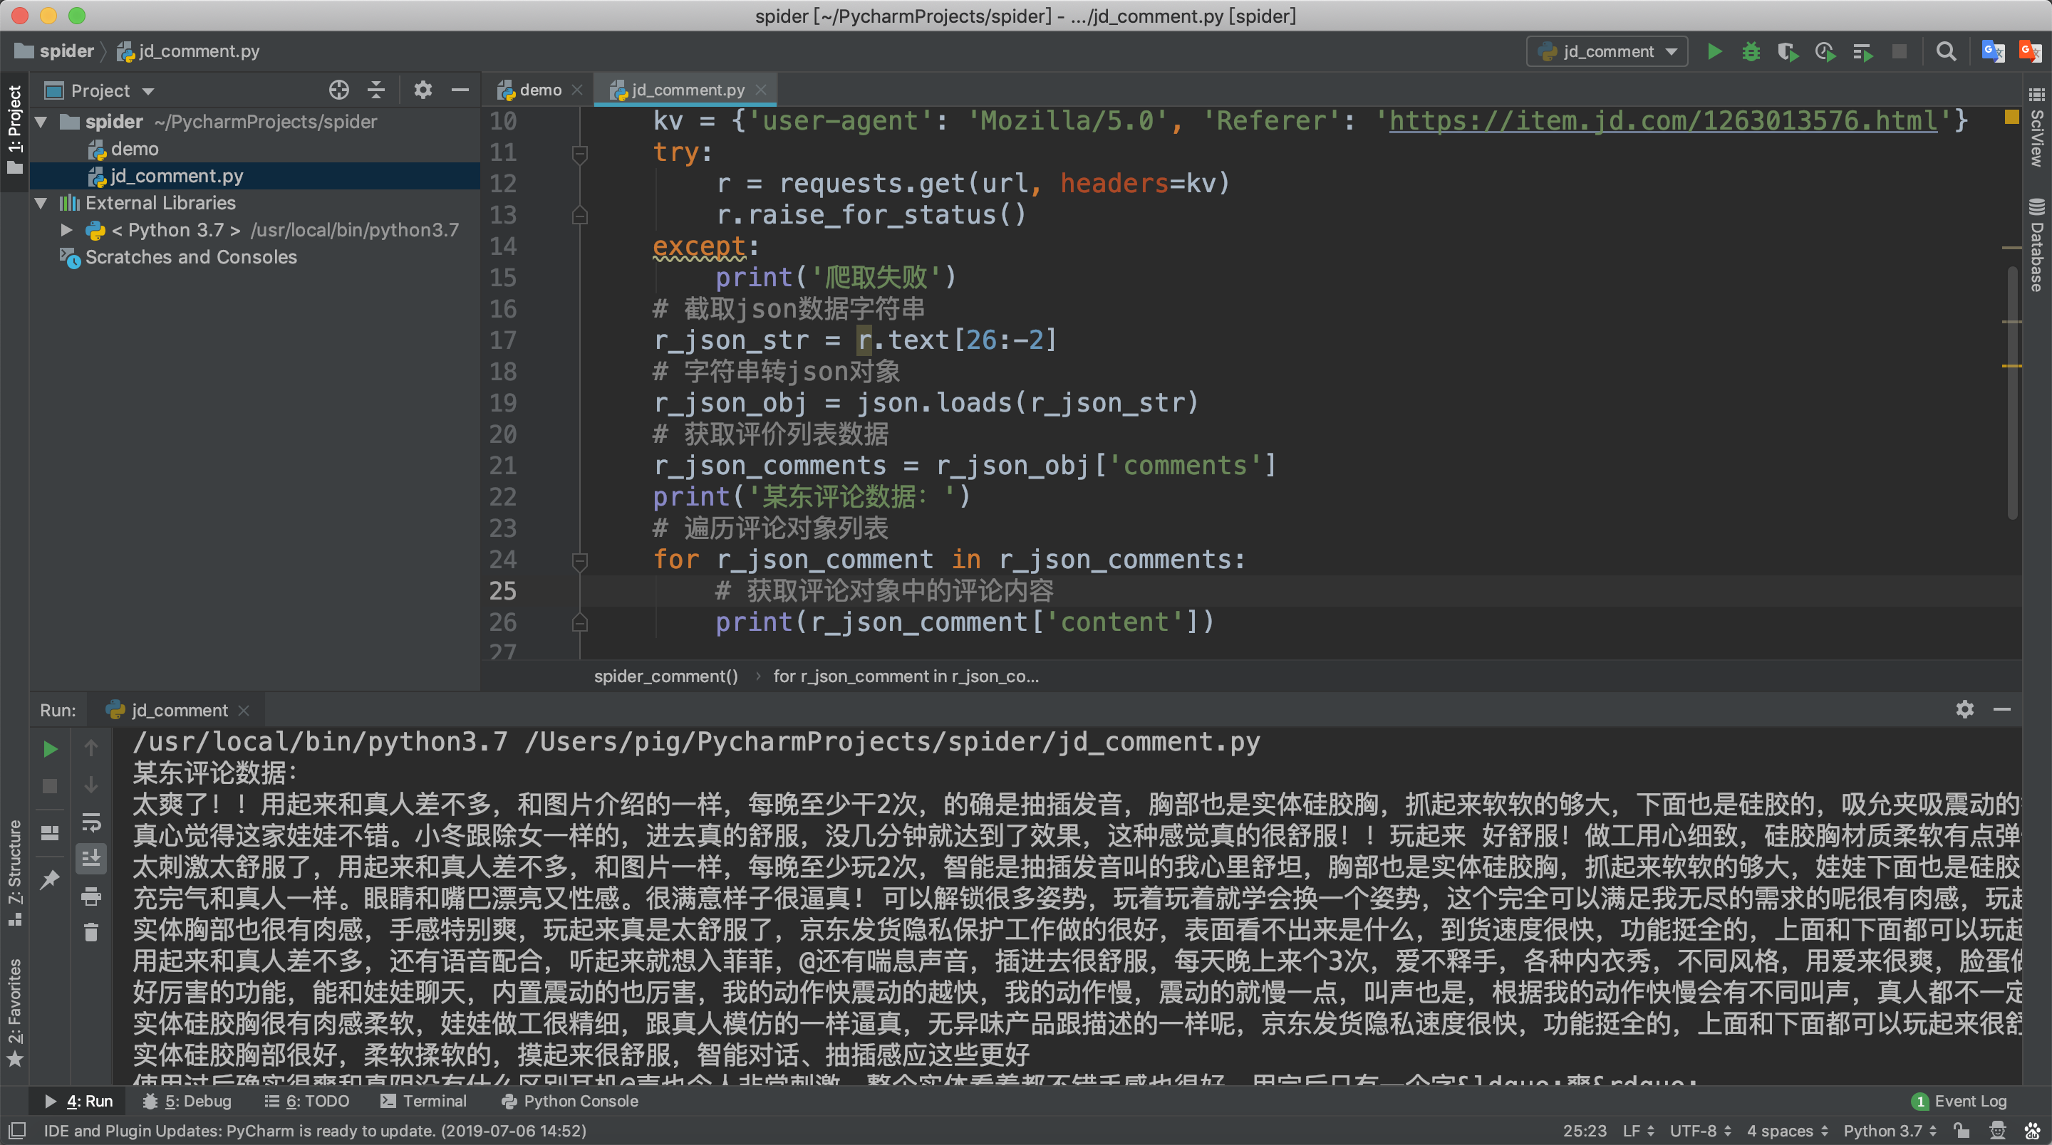Toggle pin tab icon in Run panel
2052x1145 pixels.
pyautogui.click(x=49, y=879)
